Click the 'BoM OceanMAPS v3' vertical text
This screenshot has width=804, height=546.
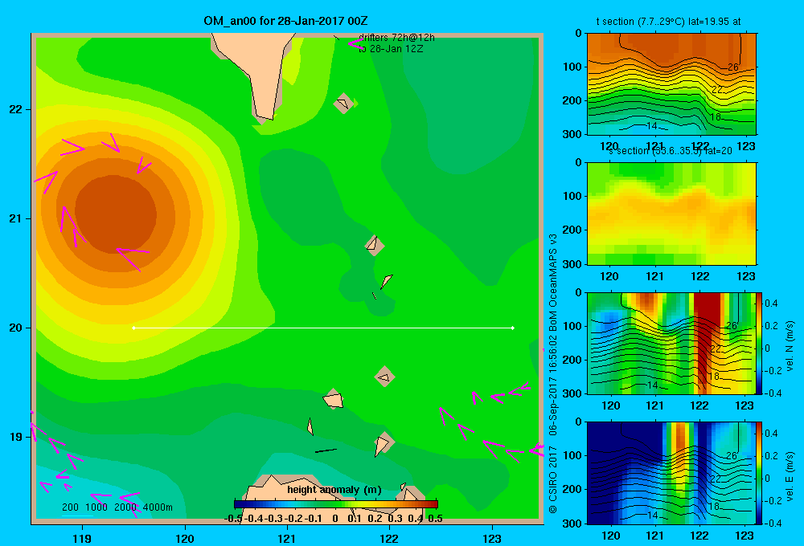coord(553,282)
